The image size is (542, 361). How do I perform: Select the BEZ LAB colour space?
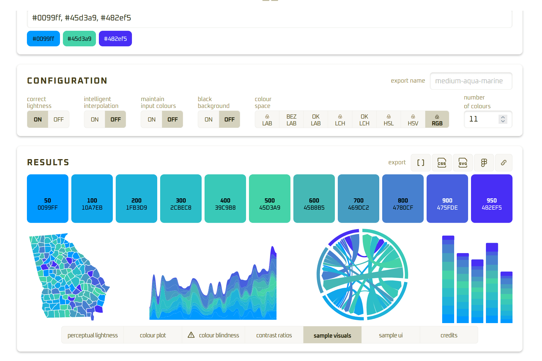tap(291, 119)
